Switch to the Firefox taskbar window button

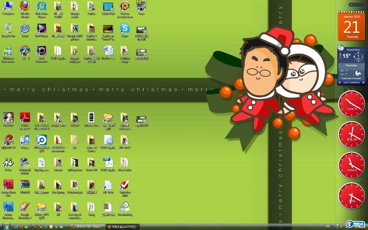tap(122, 227)
